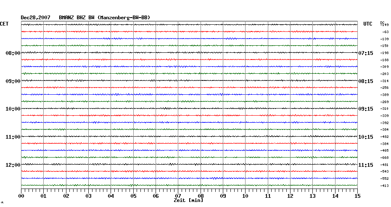Click minute tick label 13 on axis
This screenshot has height=207, width=391.
point(313,196)
